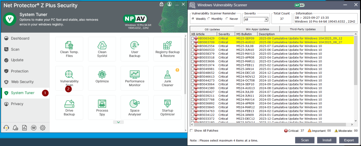Open the Startup Optimizer tool
The height and width of the screenshot is (146, 361).
[x=167, y=108]
